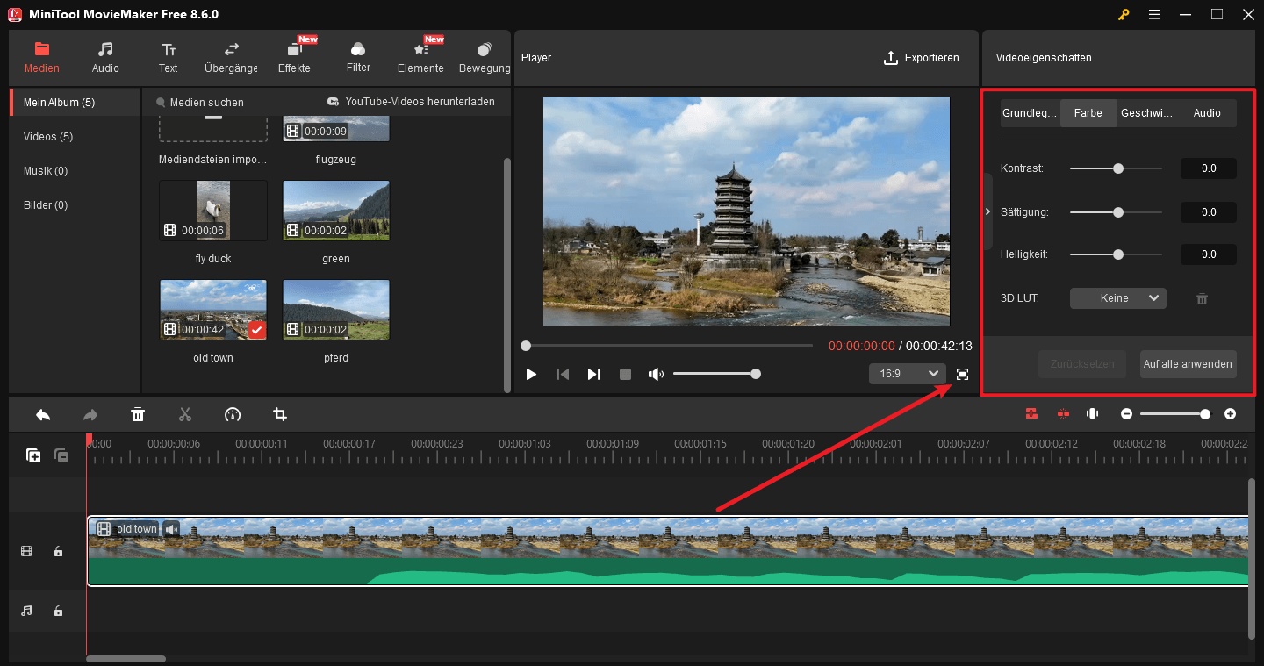Select the Crop tool in the timeline toolbar

pos(279,413)
